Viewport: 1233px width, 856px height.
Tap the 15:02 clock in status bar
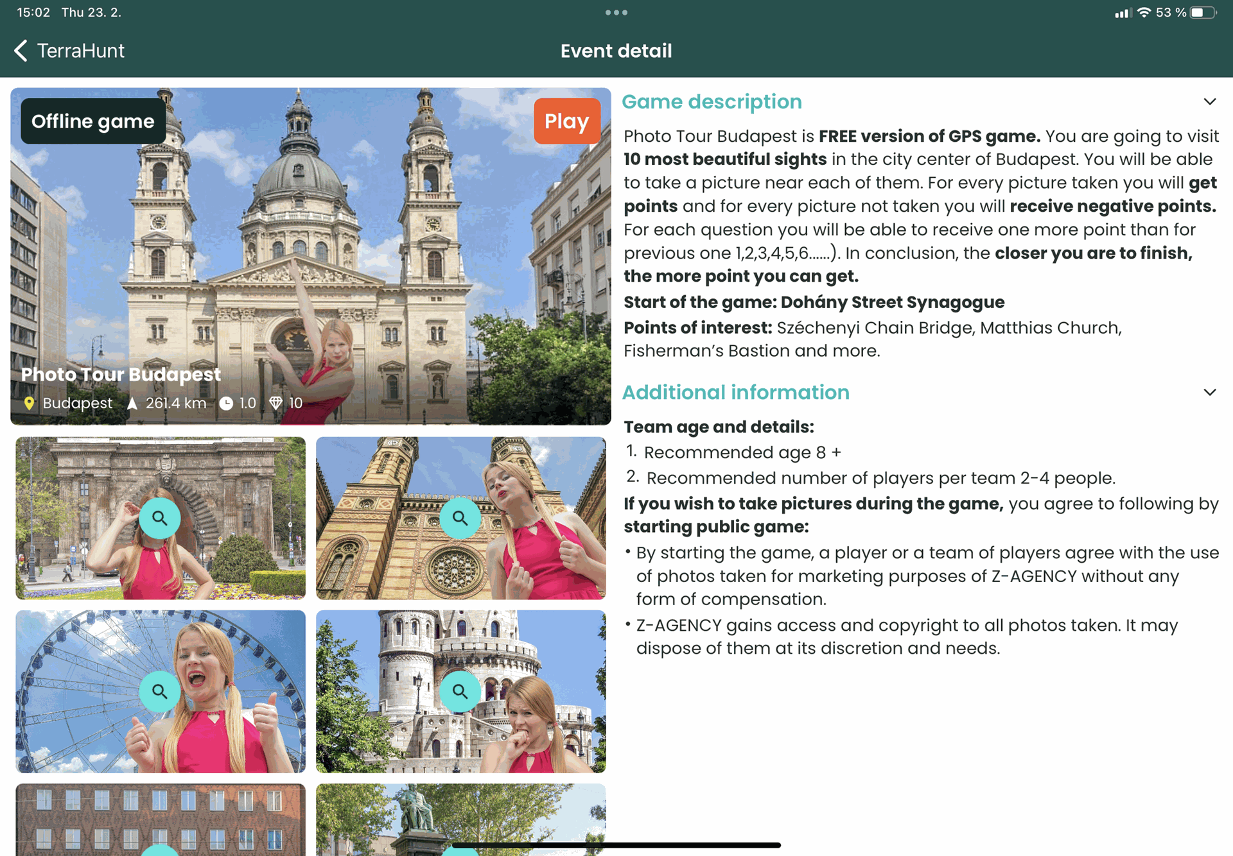[x=33, y=12]
